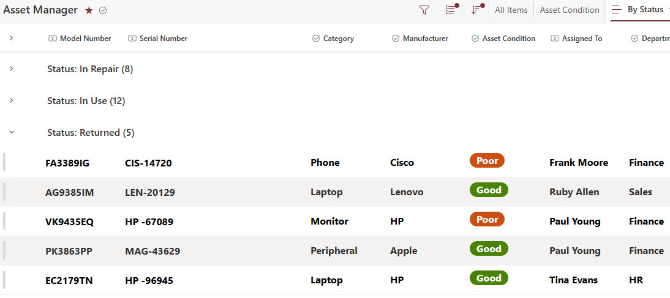This screenshot has width=670, height=298.
Task: Switch to the Asset Condition view
Action: click(570, 10)
